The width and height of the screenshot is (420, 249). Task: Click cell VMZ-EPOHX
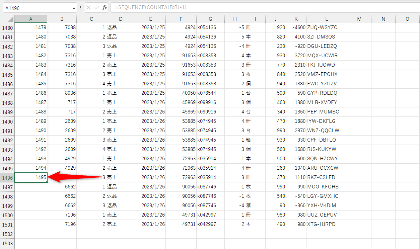(327, 74)
